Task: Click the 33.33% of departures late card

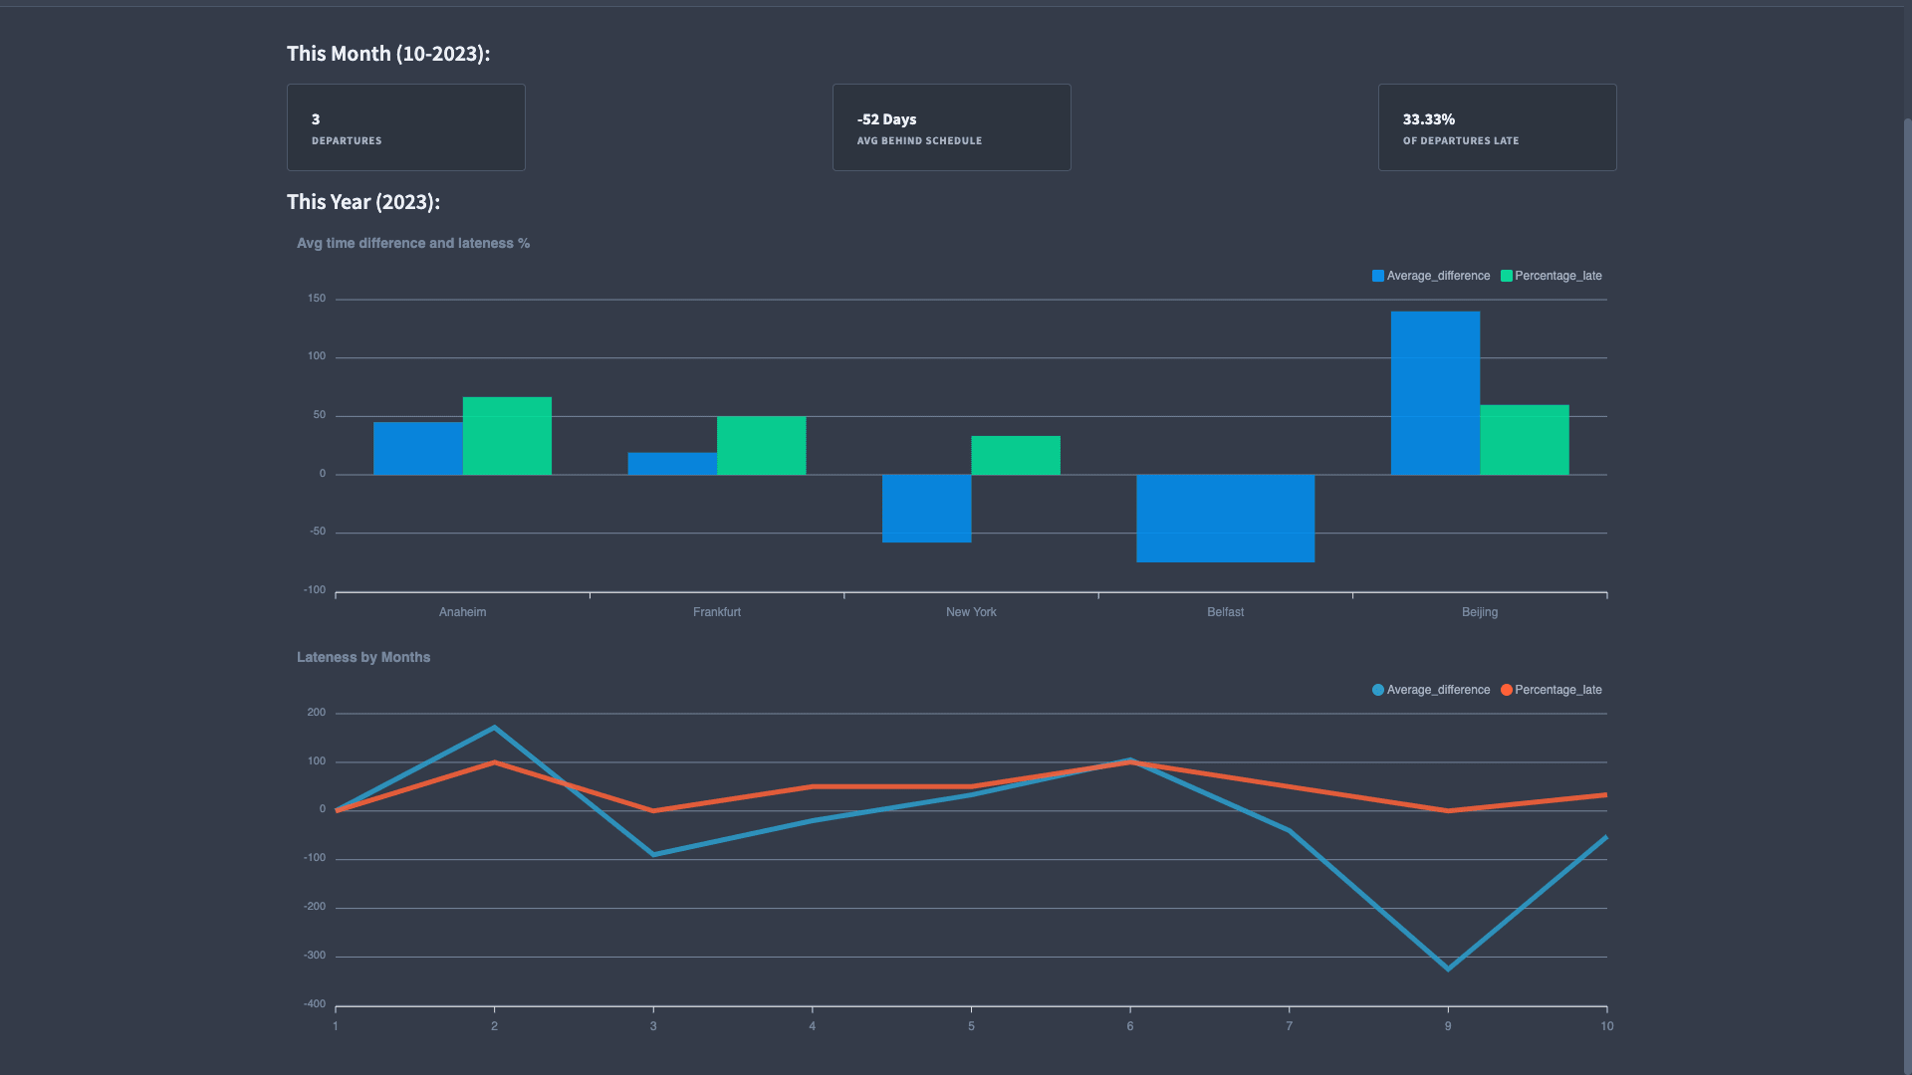Action: coord(1498,127)
